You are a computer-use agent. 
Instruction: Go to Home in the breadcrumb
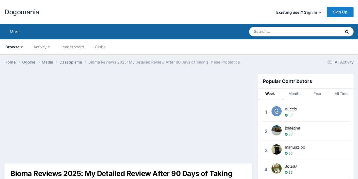coord(10,62)
